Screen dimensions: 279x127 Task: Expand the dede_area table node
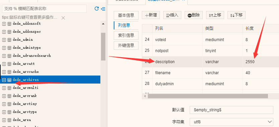4,120
